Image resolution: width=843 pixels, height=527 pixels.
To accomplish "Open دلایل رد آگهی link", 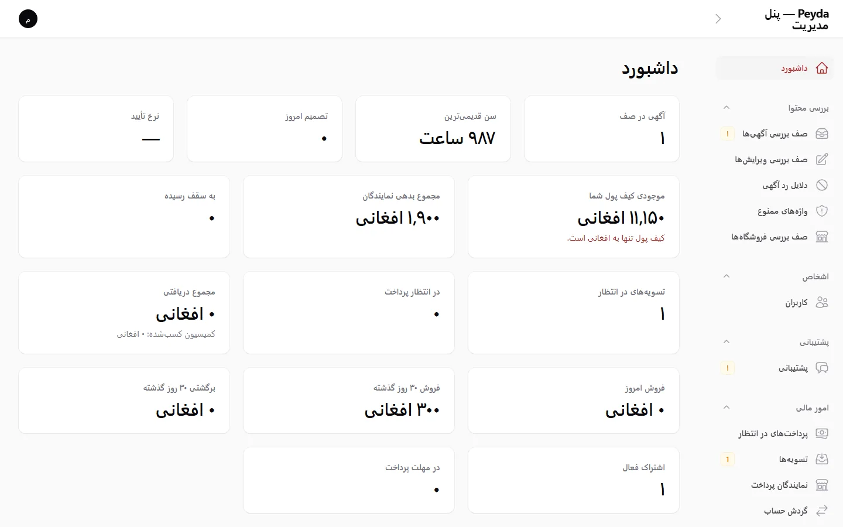I will tap(775, 186).
